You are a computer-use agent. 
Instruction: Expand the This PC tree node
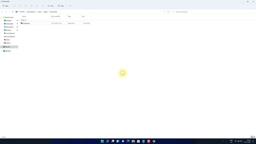click(x=2, y=47)
